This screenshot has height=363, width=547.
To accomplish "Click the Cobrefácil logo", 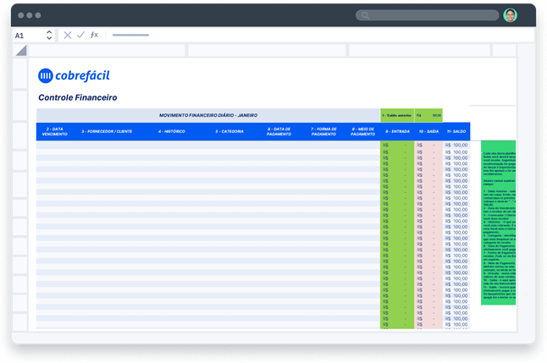I will tap(74, 75).
